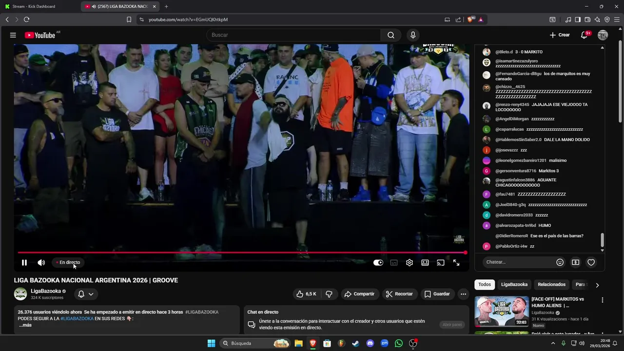Select the Todos filter chip
Viewport: 624px width, 351px height.
(485, 285)
